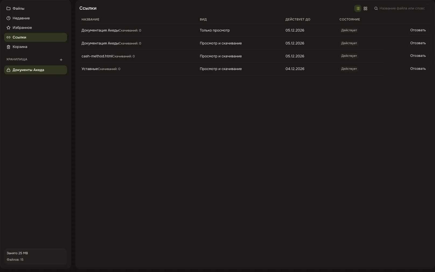Add new storage with plus icon
435x272 pixels.
pyautogui.click(x=61, y=60)
